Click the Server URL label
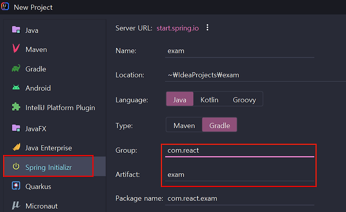Screen dimensions: 346x212 (134, 28)
